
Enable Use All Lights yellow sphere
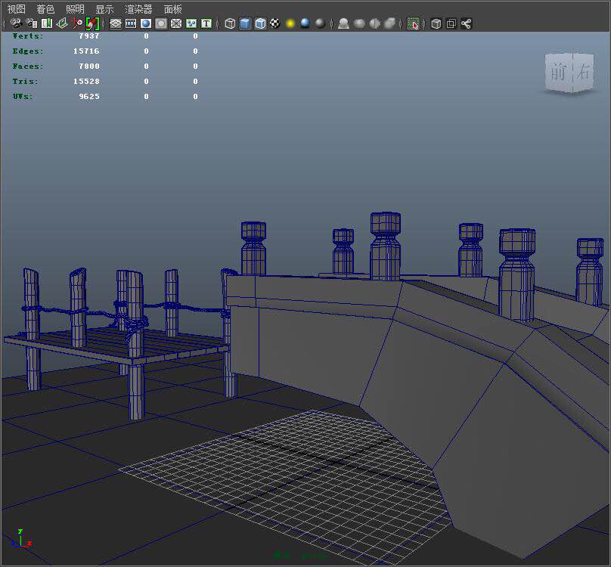[290, 23]
